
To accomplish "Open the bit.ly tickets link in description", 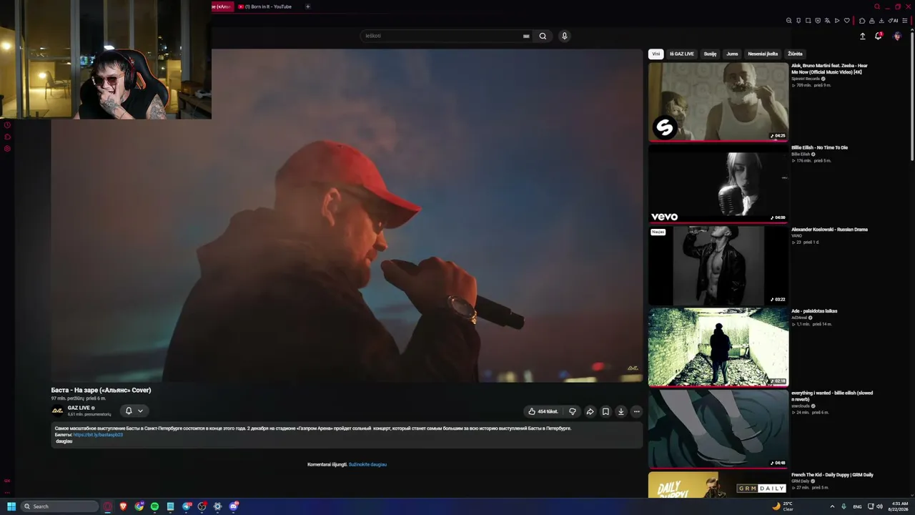I will tap(98, 435).
